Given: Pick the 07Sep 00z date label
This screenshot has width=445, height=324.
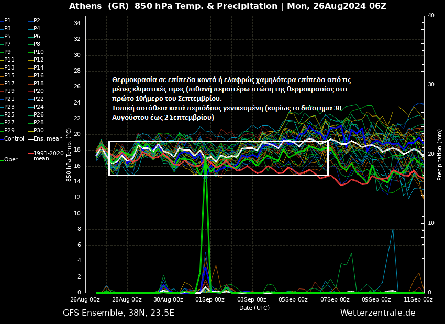Looking at the screenshot, I should (x=335, y=299).
